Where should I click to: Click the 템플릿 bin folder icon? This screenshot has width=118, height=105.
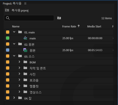(x=25, y=86)
